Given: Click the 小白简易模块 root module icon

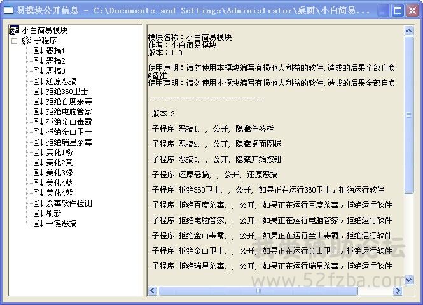Looking at the screenshot, I should click(14, 30).
